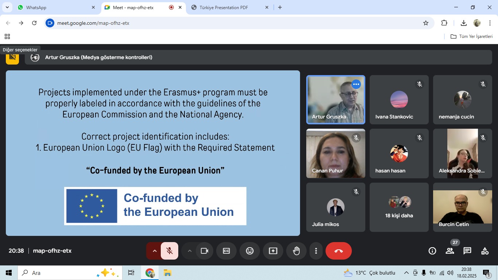Screen dimensions: 498x280
Task: Open meeting details info icon
Action: tap(432, 251)
